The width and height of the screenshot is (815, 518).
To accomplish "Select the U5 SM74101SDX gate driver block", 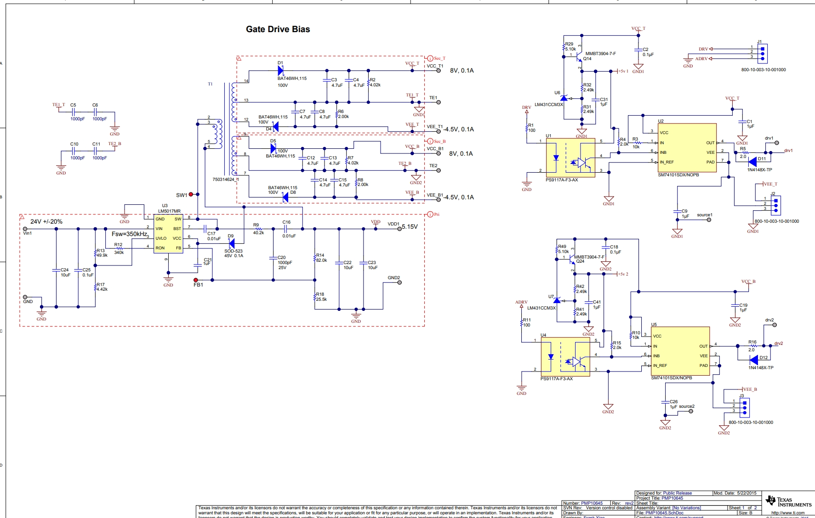I will pos(680,351).
